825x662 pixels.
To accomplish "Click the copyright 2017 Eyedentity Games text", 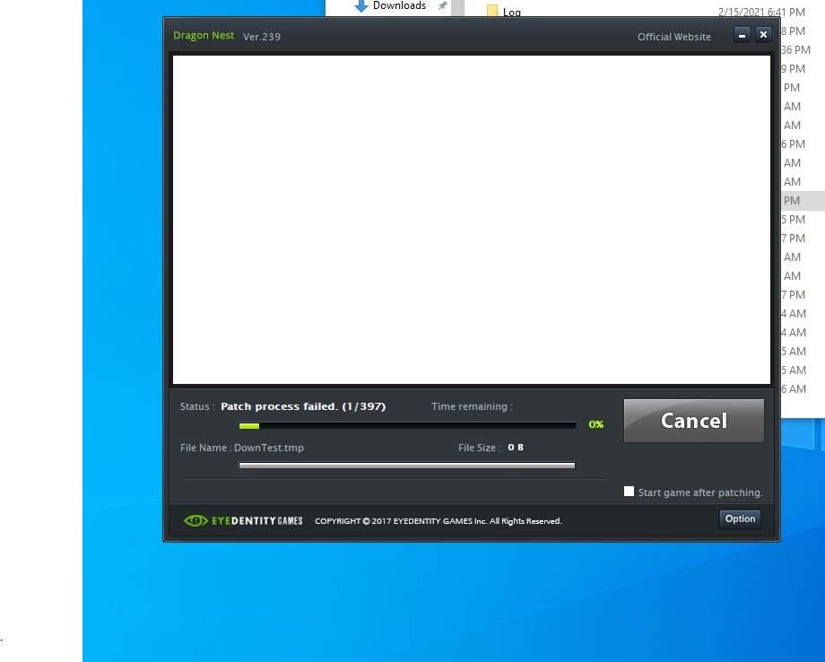I will tap(439, 521).
